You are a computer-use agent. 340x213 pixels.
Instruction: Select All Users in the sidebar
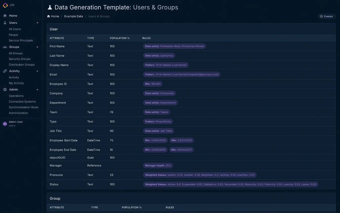click(x=15, y=29)
